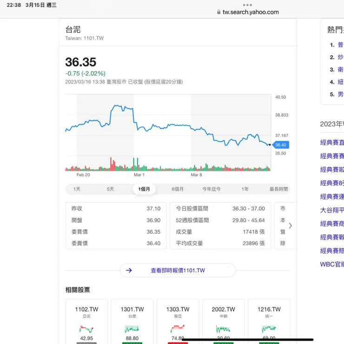This screenshot has height=344, width=344.
Task: Open the 2002.TW related stock card
Action: pos(223,321)
